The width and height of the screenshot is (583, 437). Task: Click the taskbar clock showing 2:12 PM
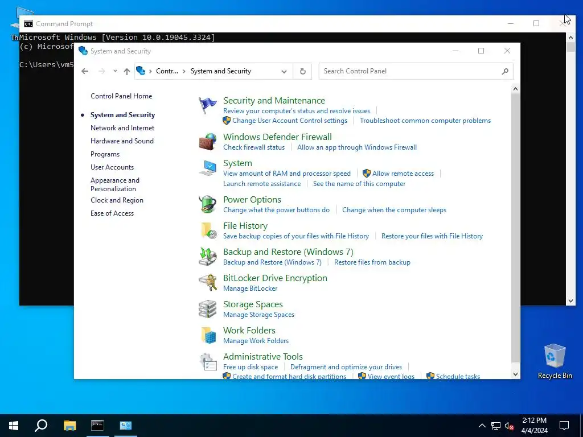coord(534,426)
